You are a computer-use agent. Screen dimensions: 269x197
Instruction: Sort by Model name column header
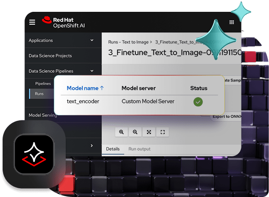point(85,88)
